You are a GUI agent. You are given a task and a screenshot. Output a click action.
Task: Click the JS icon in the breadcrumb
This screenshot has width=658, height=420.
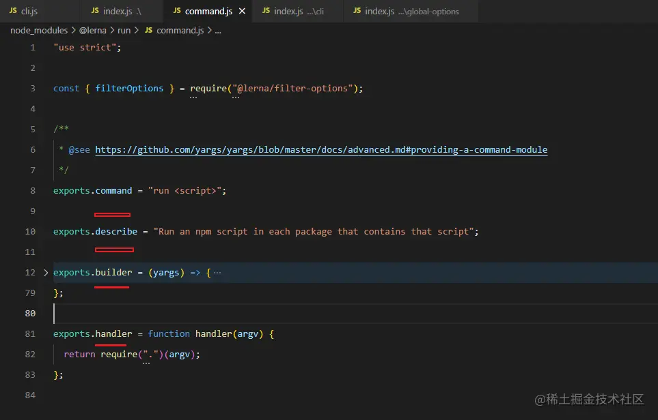tap(148, 30)
